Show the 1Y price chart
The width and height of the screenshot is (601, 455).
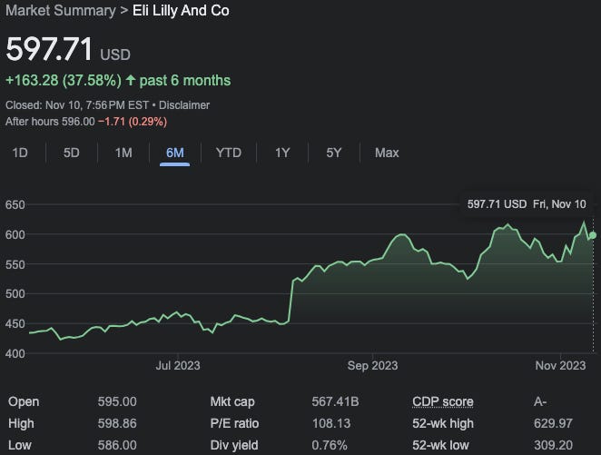pos(282,153)
